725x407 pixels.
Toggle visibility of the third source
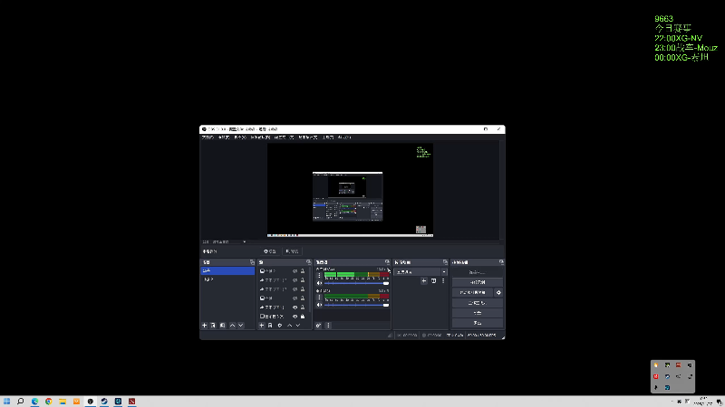(295, 289)
